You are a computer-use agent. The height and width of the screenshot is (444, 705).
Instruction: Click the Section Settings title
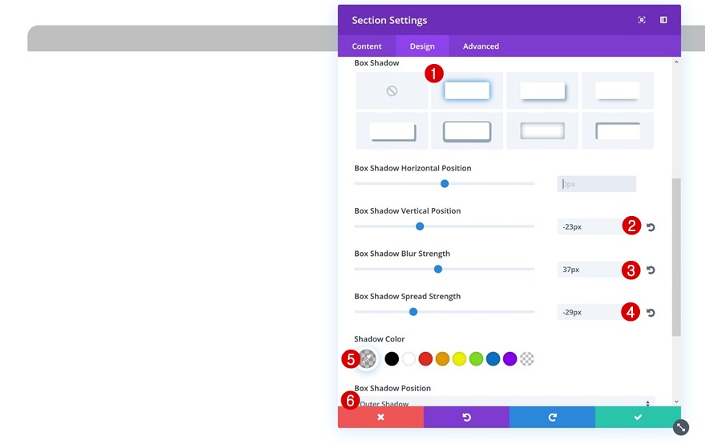pos(389,20)
